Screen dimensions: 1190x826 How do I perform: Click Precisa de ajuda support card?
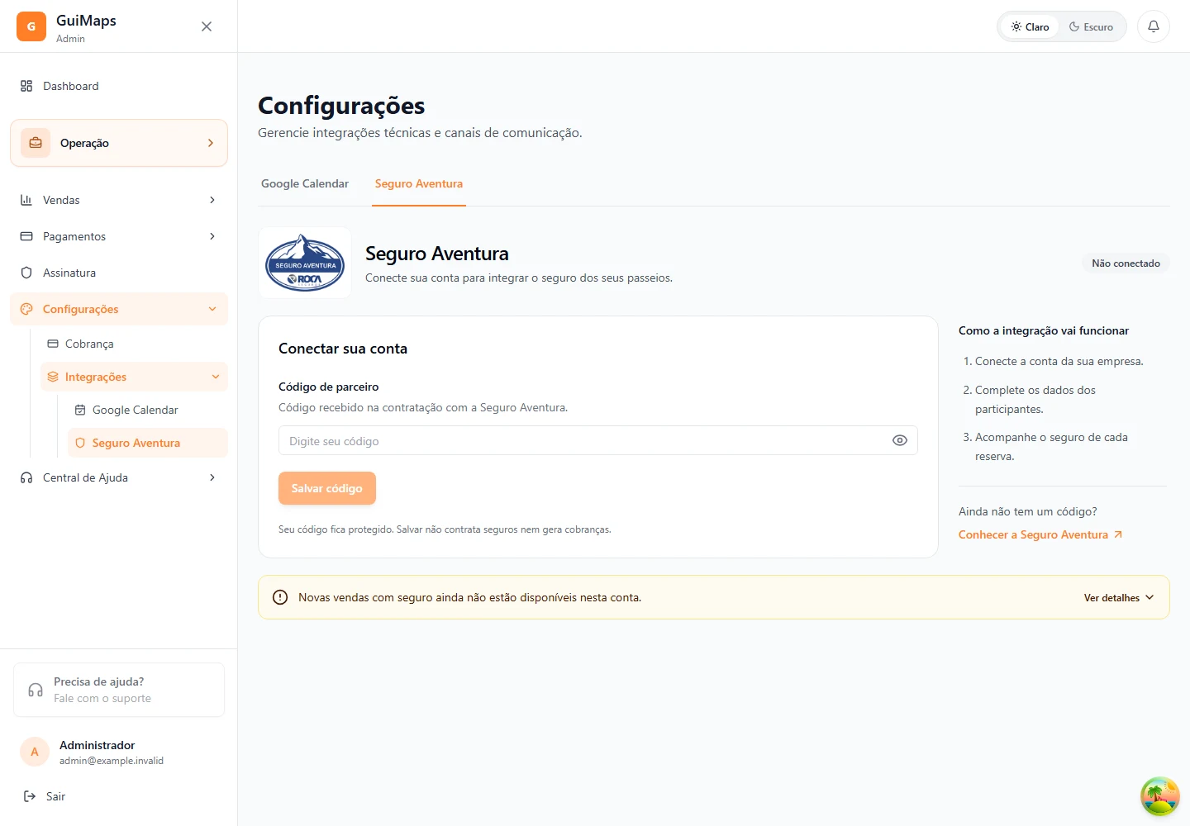[x=119, y=690]
